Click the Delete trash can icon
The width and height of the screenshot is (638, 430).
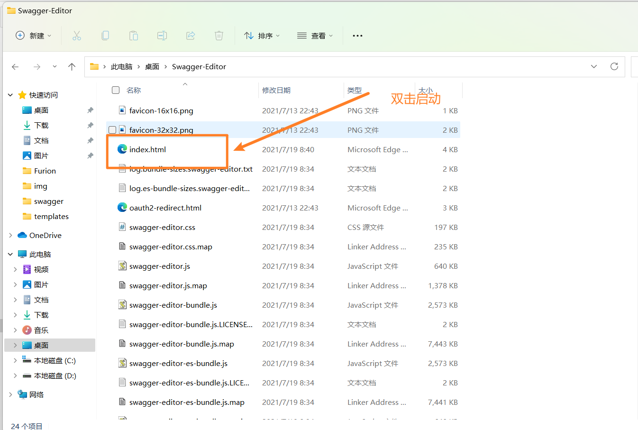click(x=219, y=36)
